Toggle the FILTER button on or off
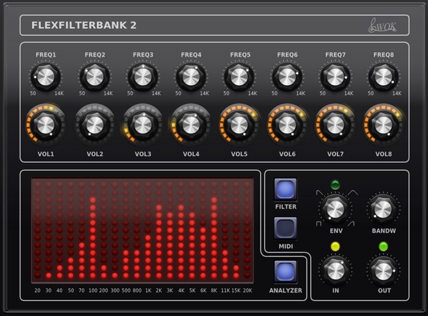The width and height of the screenshot is (428, 316). (286, 189)
